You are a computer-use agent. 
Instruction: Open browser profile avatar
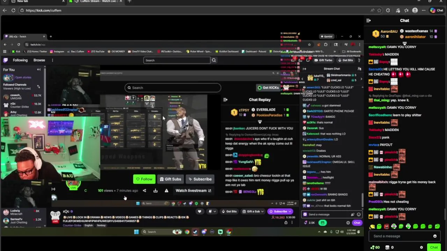click(415, 10)
